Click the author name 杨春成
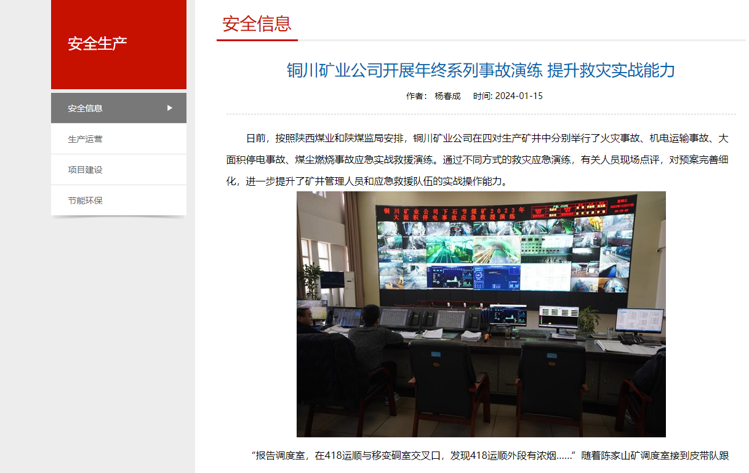Viewport: 749px width, 473px height. (447, 96)
